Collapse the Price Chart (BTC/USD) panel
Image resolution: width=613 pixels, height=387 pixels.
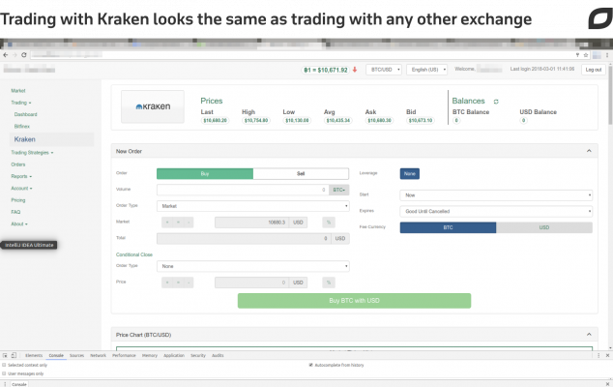[589, 335]
